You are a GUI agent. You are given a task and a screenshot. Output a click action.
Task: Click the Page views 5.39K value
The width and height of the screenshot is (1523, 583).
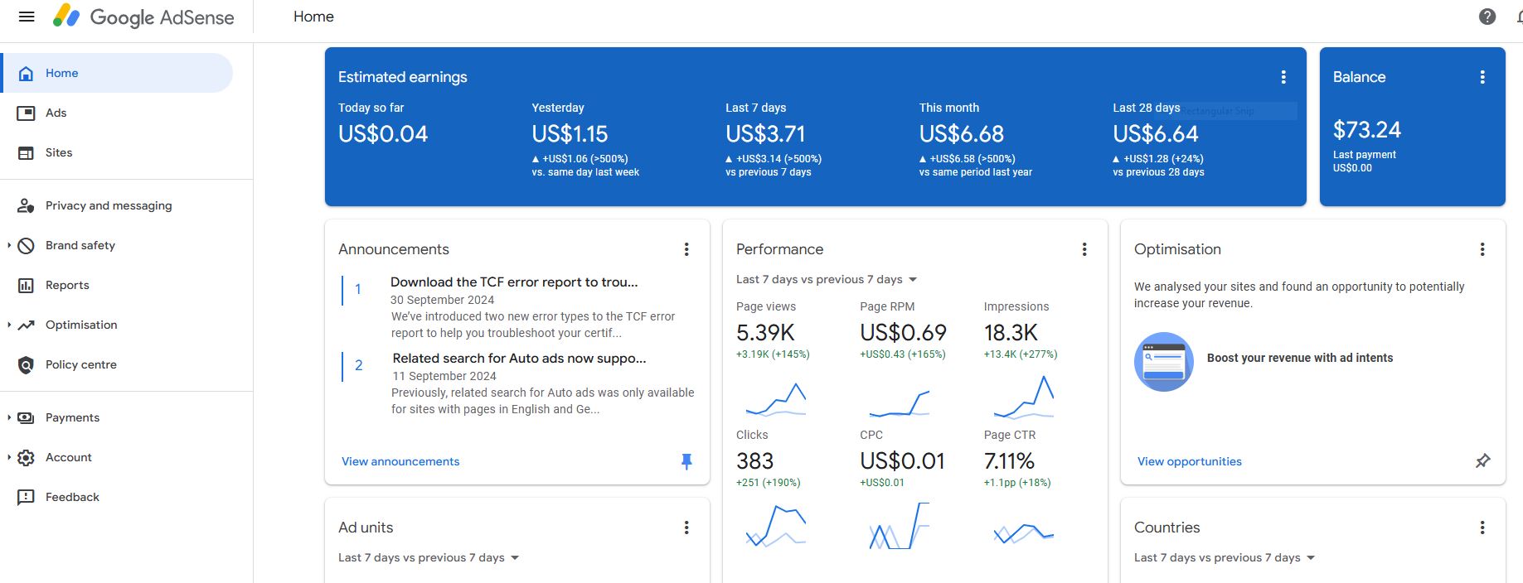765,333
